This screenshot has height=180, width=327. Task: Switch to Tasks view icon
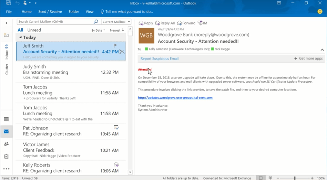click(x=6, y=156)
